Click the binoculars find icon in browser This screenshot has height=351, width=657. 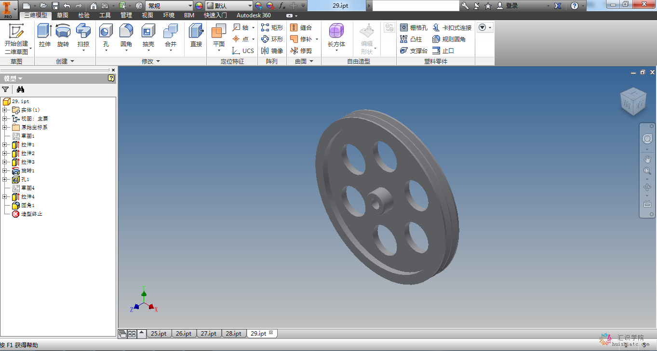20,89
